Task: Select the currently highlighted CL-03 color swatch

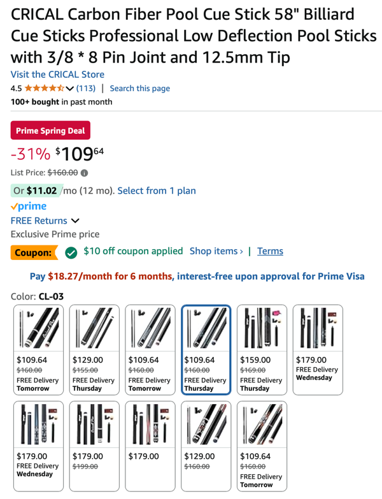Action: pyautogui.click(x=206, y=349)
